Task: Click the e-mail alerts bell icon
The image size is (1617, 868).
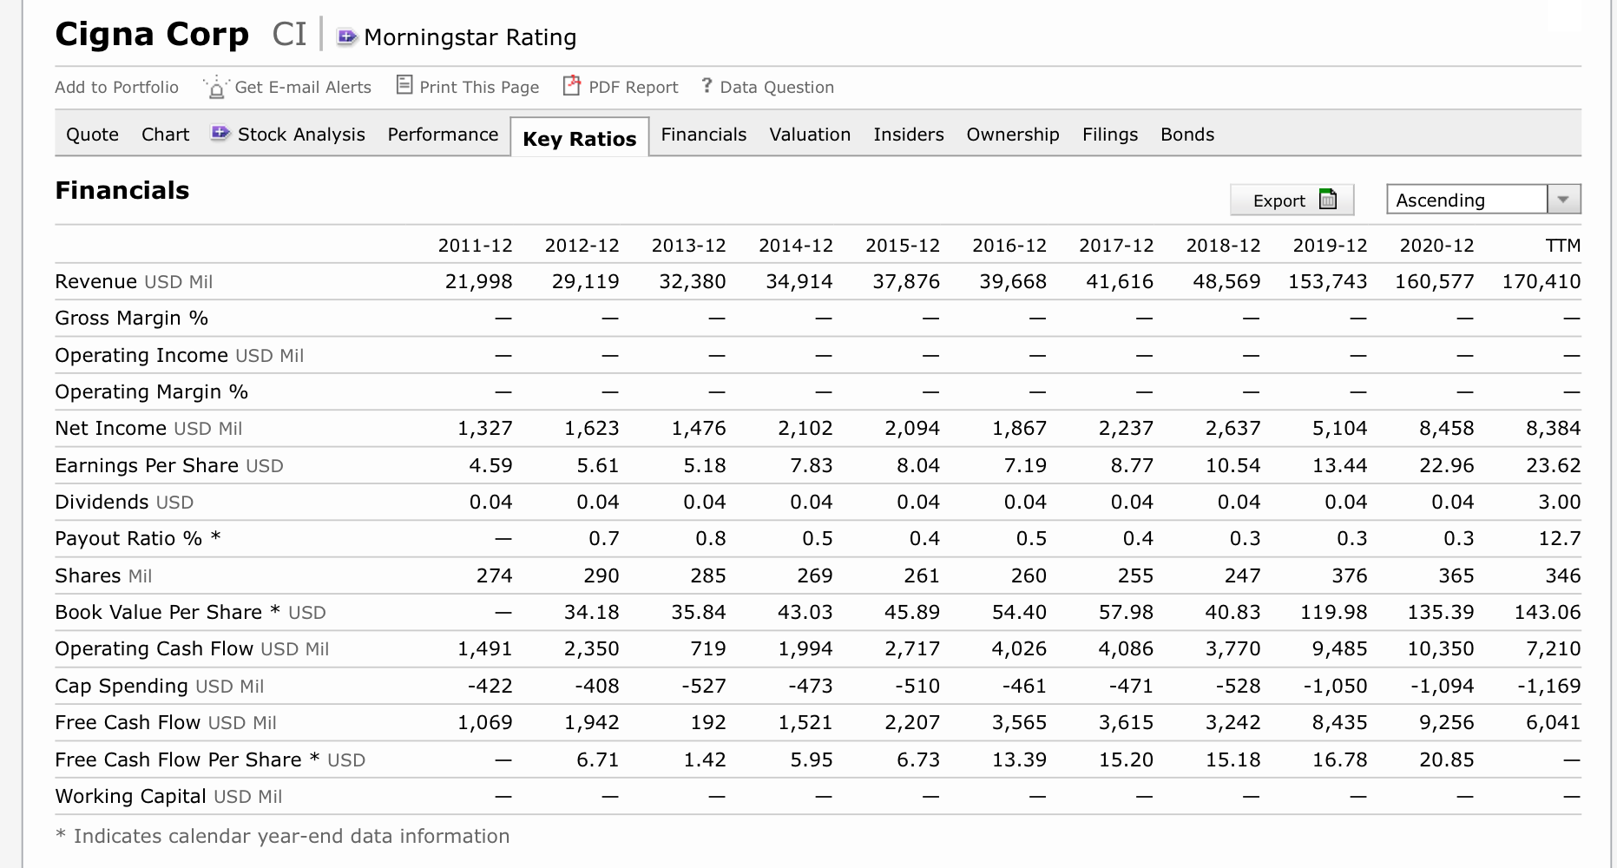Action: [215, 88]
